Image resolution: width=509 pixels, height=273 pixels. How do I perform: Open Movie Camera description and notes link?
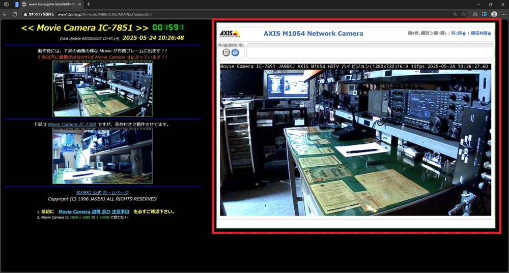click(x=94, y=211)
